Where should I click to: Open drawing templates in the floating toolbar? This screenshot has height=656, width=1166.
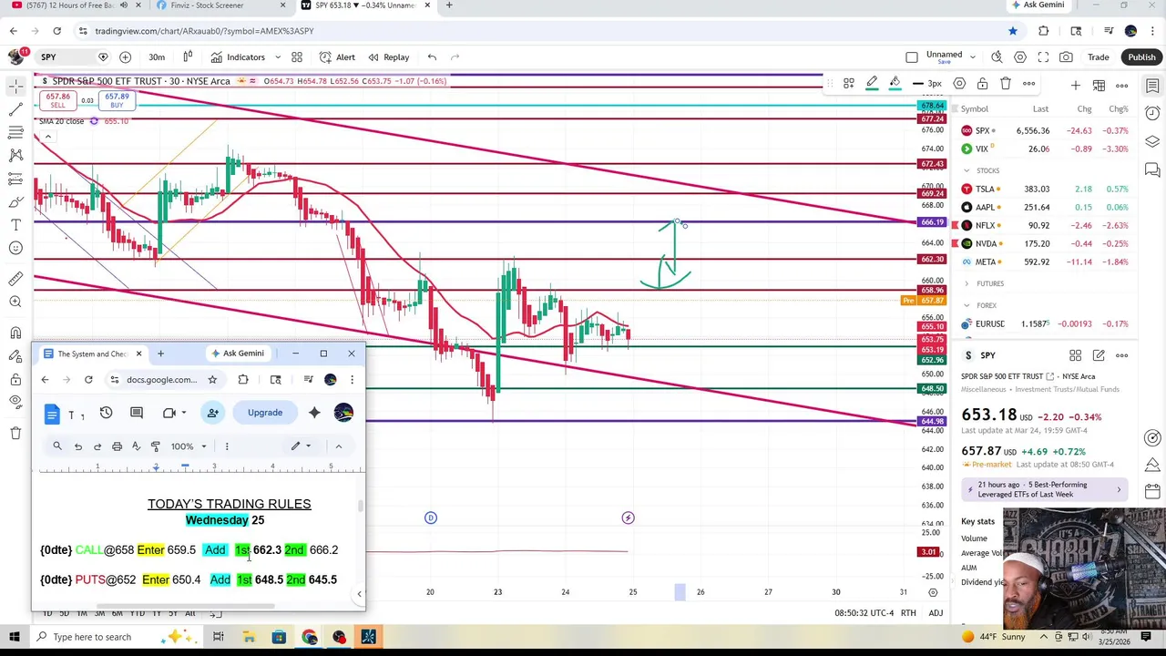click(848, 84)
